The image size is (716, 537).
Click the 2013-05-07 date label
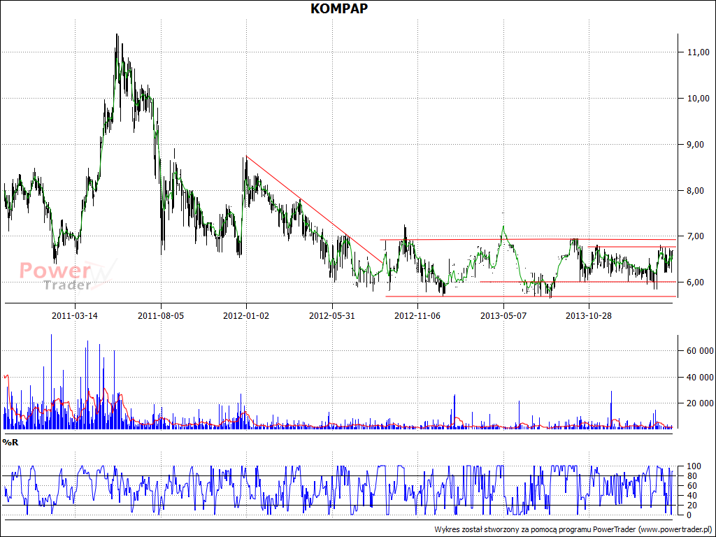pyautogui.click(x=503, y=315)
